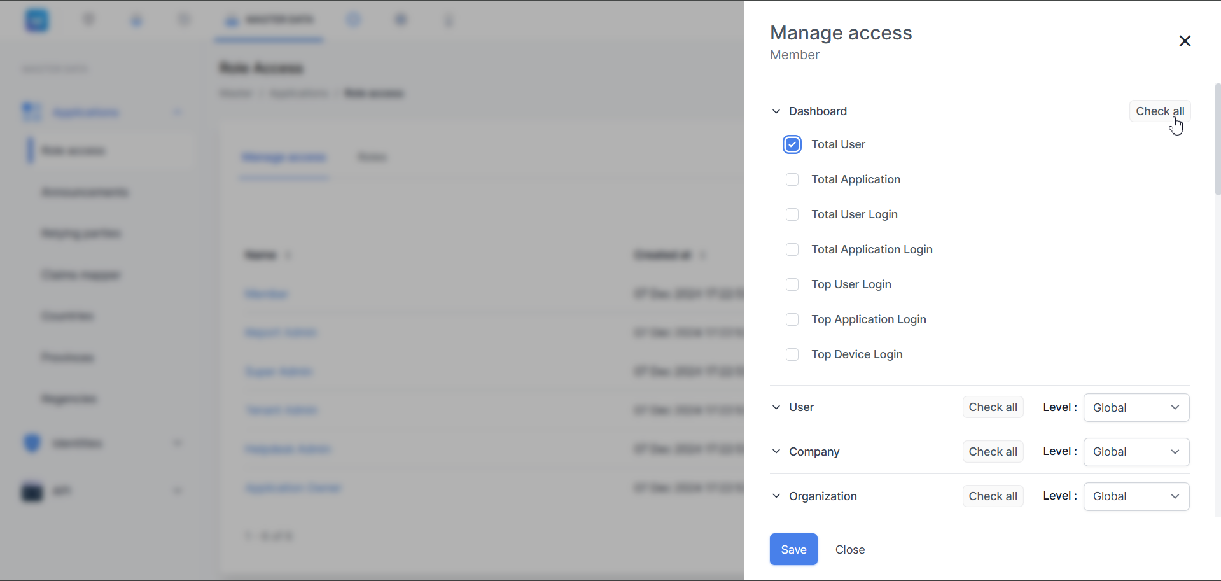
Task: Click the Close text button
Action: point(850,550)
